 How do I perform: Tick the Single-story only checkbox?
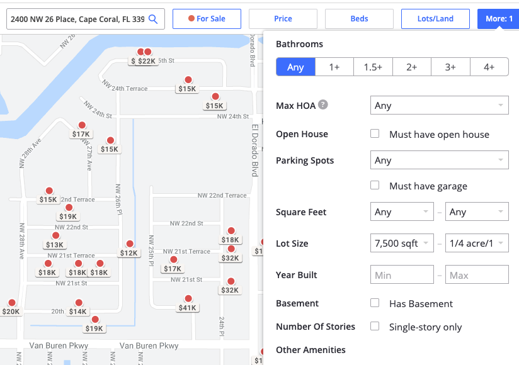[375, 327]
